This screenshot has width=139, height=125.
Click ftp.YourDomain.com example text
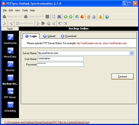pyautogui.click(x=88, y=43)
